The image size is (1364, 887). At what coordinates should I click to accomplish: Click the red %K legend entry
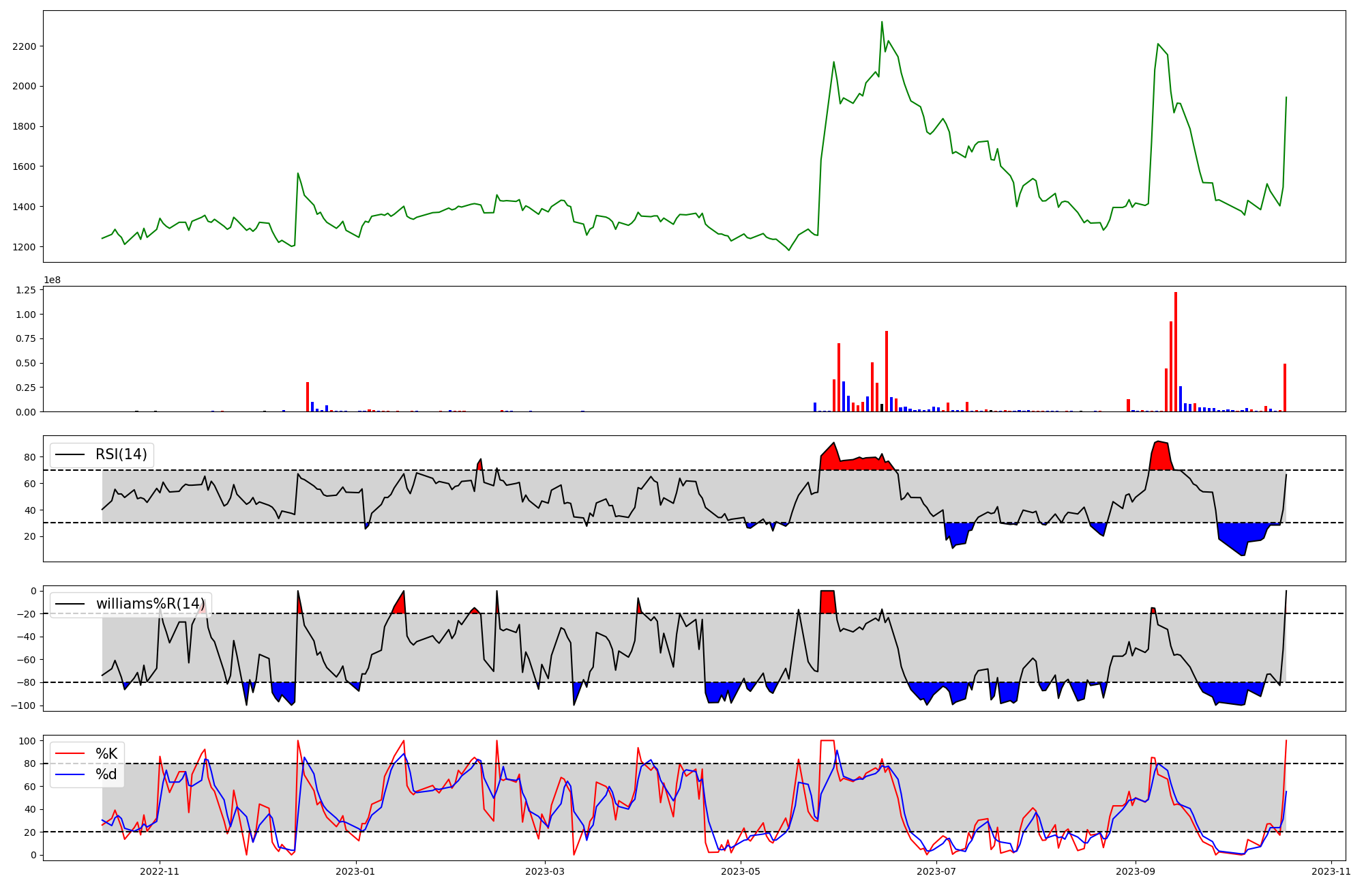coord(106,754)
